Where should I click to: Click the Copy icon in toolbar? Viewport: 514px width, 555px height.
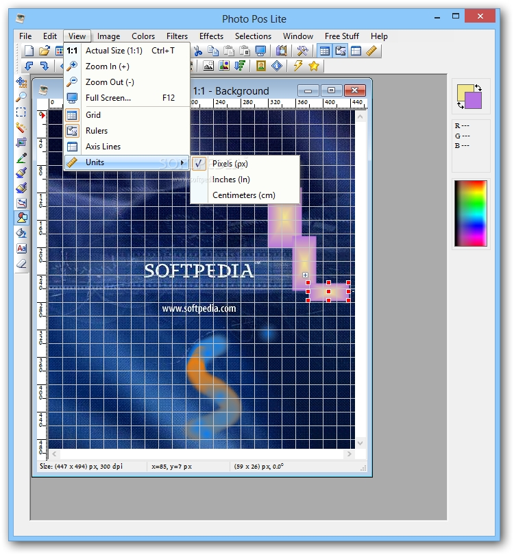(x=213, y=51)
